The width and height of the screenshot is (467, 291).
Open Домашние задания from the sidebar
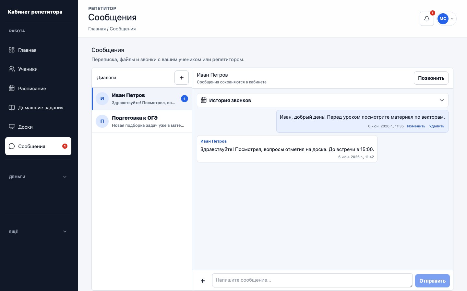pos(38,108)
